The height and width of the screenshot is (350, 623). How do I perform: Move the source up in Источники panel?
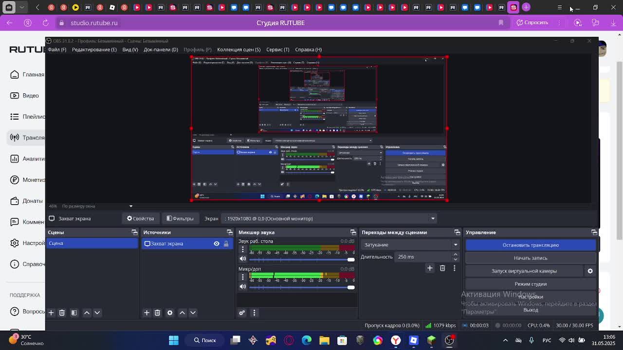point(182,313)
